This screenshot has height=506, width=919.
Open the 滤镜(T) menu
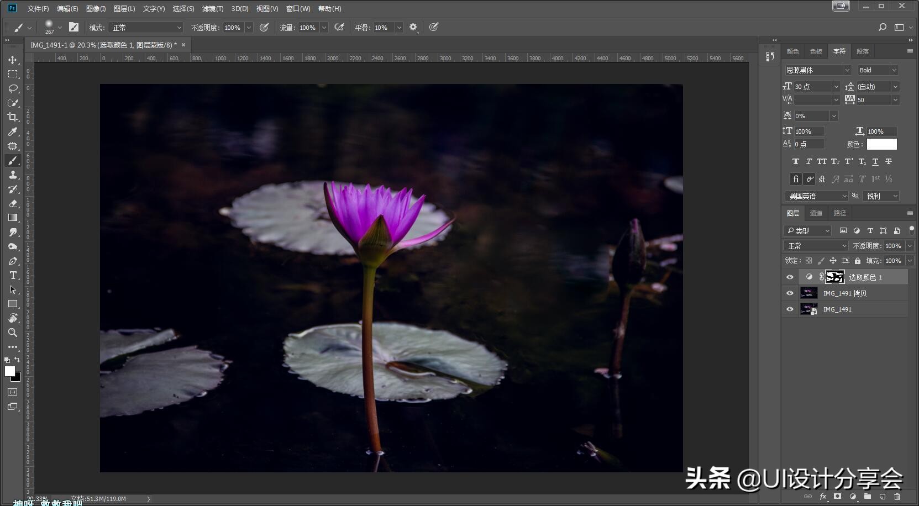(x=212, y=9)
